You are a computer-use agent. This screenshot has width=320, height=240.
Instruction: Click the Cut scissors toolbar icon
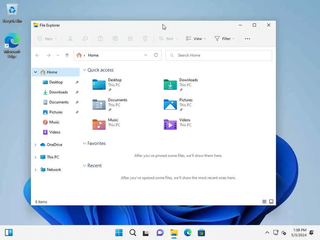70,38
